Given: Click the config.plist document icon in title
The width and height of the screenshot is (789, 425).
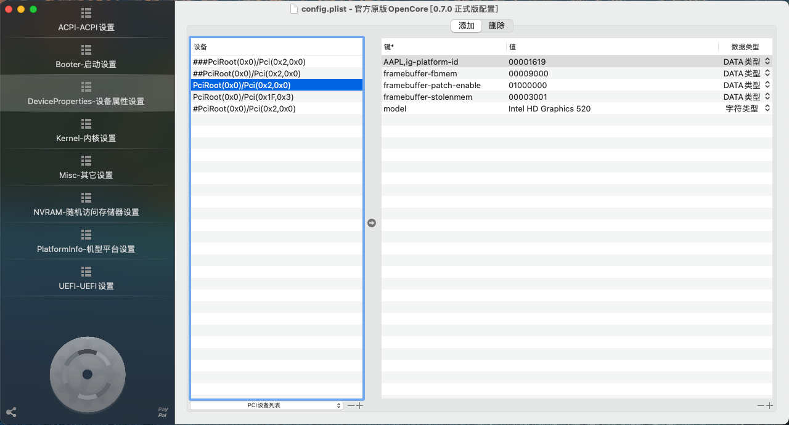Looking at the screenshot, I should point(294,9).
